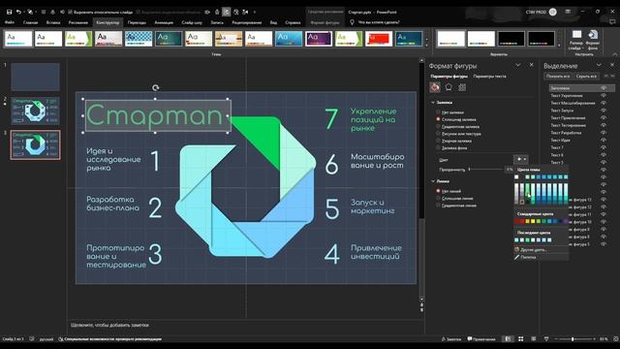Expand the variants gallery more arrow
The image size is (620, 349).
(x=559, y=46)
